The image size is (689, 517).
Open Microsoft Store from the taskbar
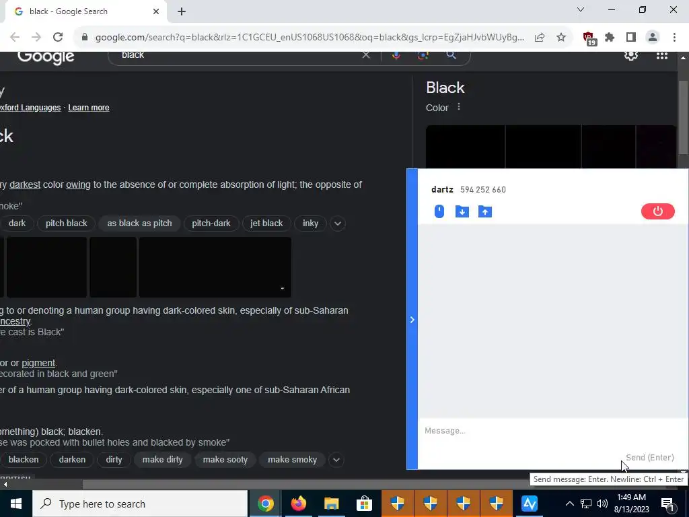364,504
